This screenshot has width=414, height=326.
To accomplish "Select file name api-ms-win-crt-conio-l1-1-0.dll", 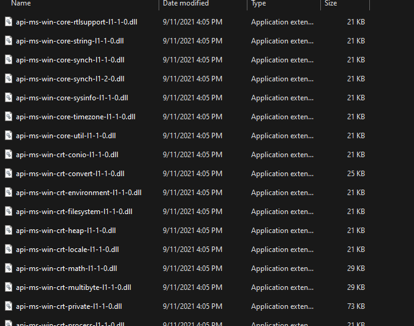I will [67, 155].
